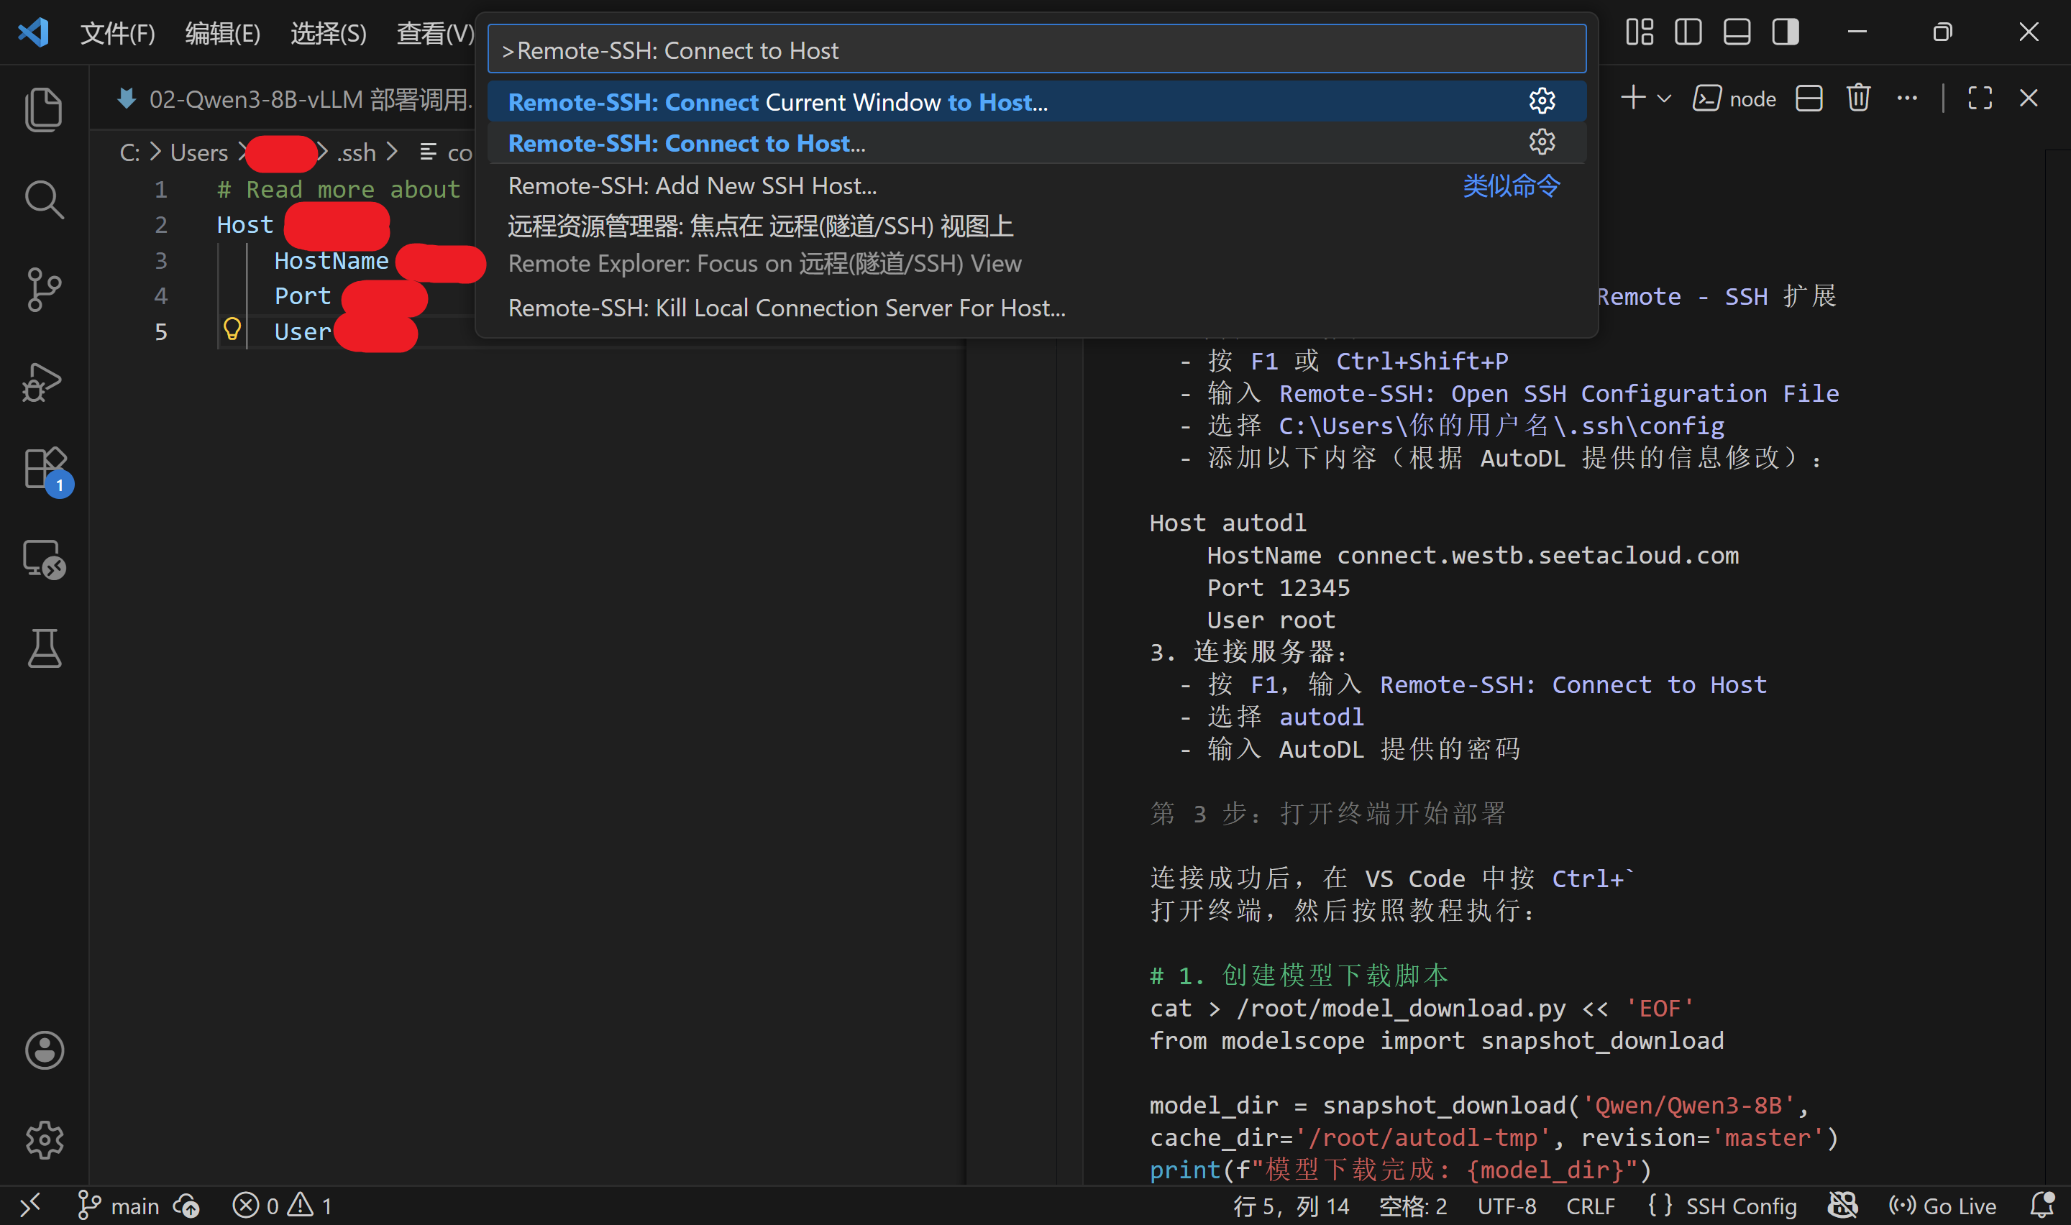Click the lightbulb code action on line 5
Image resolution: width=2071 pixels, height=1225 pixels.
point(232,329)
